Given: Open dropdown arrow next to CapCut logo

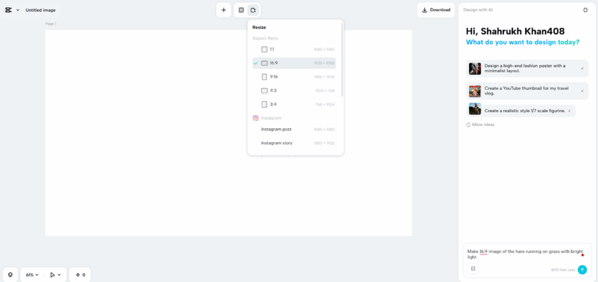Looking at the screenshot, I should point(18,10).
